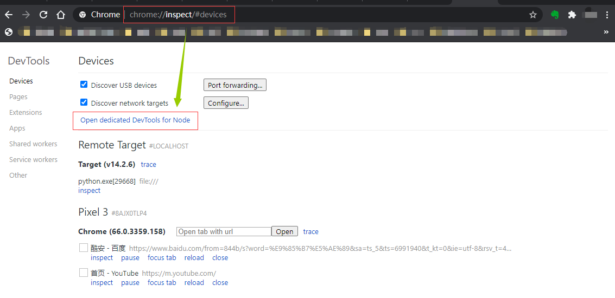This screenshot has width=615, height=298.
Task: Click the globe bookmark icon
Action: pos(9,32)
